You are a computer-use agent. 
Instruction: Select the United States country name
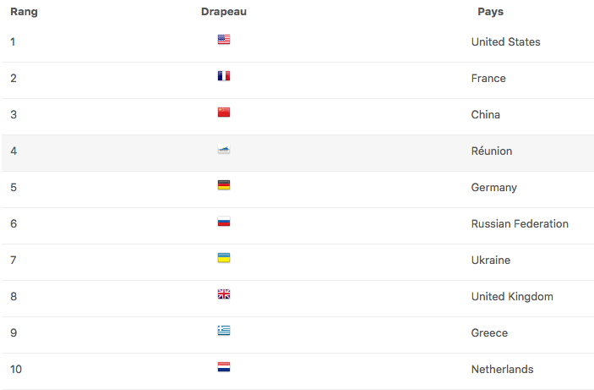click(506, 41)
